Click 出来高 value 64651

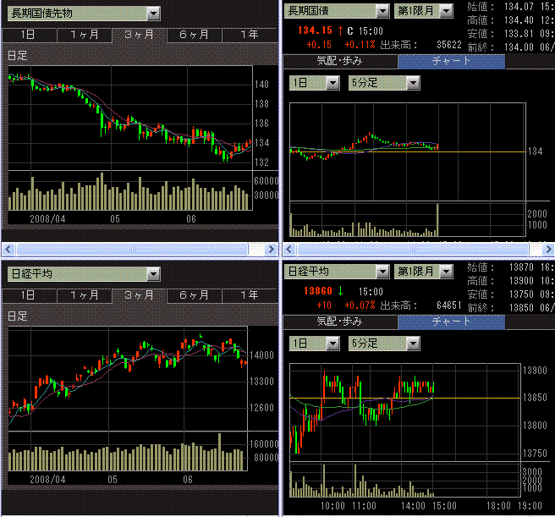(448, 305)
